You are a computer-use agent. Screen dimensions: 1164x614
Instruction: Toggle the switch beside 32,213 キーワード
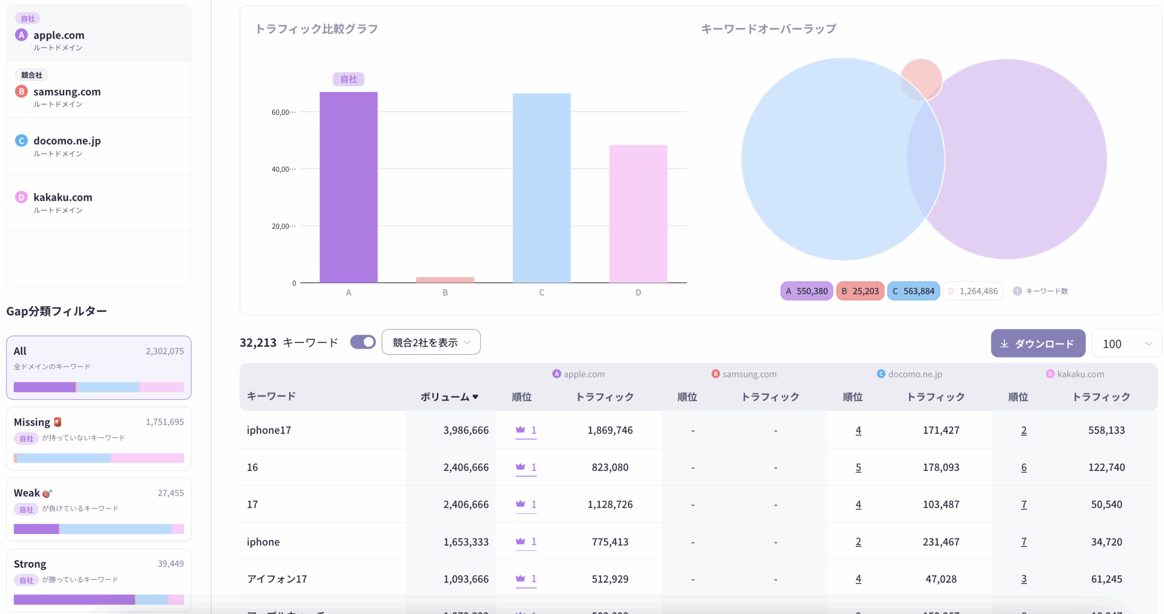tap(362, 342)
